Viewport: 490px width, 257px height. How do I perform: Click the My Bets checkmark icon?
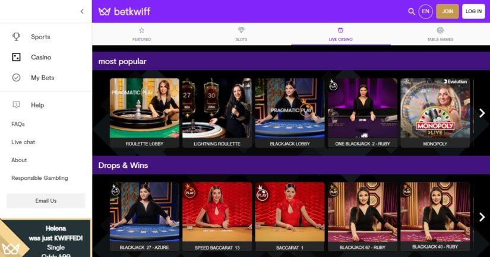coord(16,77)
